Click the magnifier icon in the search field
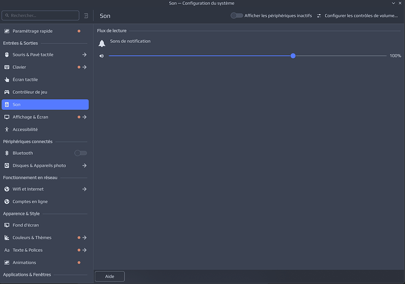The width and height of the screenshot is (405, 284). 7,15
